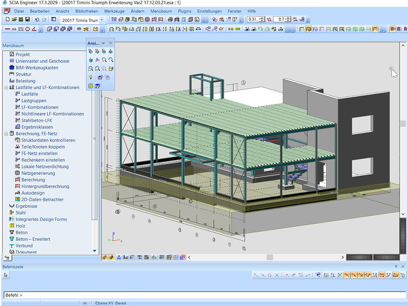Open LF-Kombinationen tree entry
Image resolution: width=408 pixels, height=306 pixels.
[x=40, y=107]
